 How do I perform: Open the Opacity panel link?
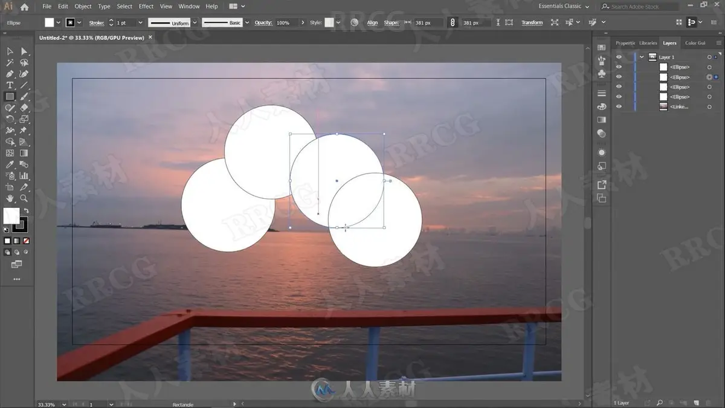click(263, 22)
